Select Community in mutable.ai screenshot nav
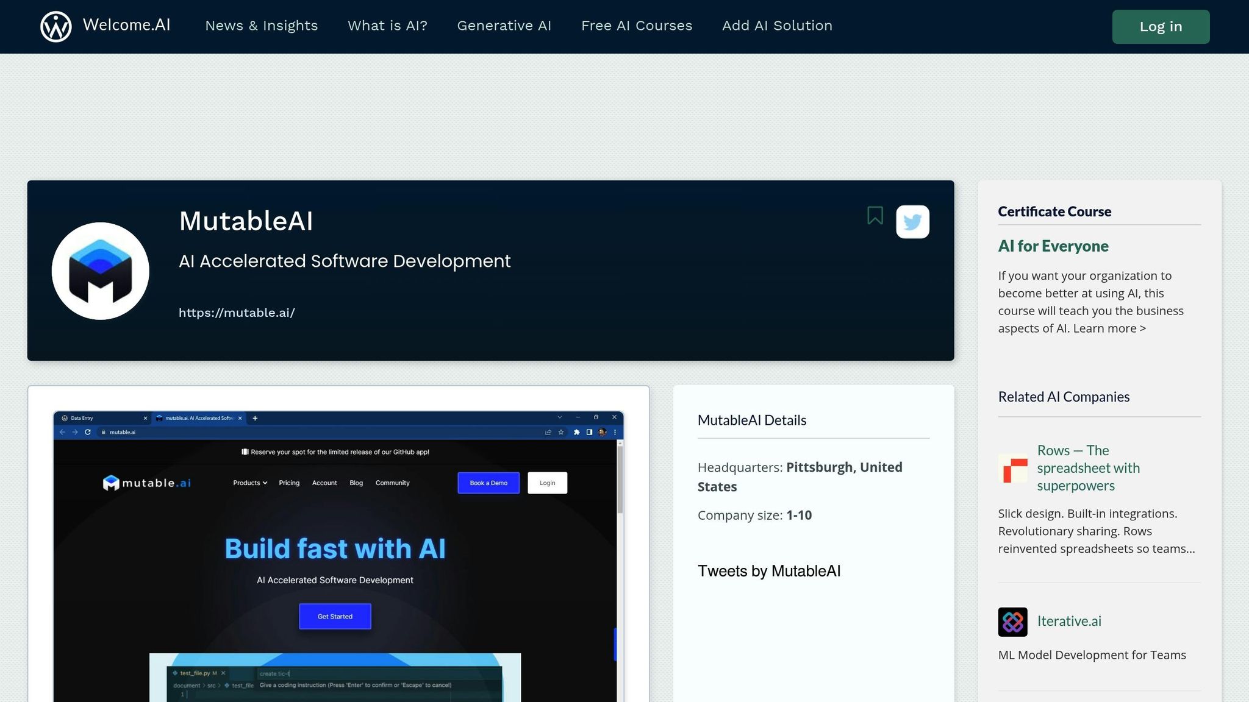1249x702 pixels. (x=392, y=483)
